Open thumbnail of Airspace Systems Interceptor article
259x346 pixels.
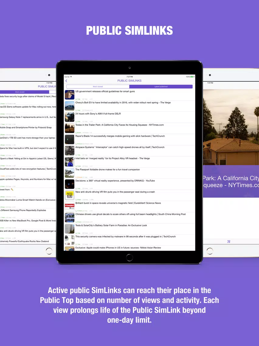click(x=70, y=151)
